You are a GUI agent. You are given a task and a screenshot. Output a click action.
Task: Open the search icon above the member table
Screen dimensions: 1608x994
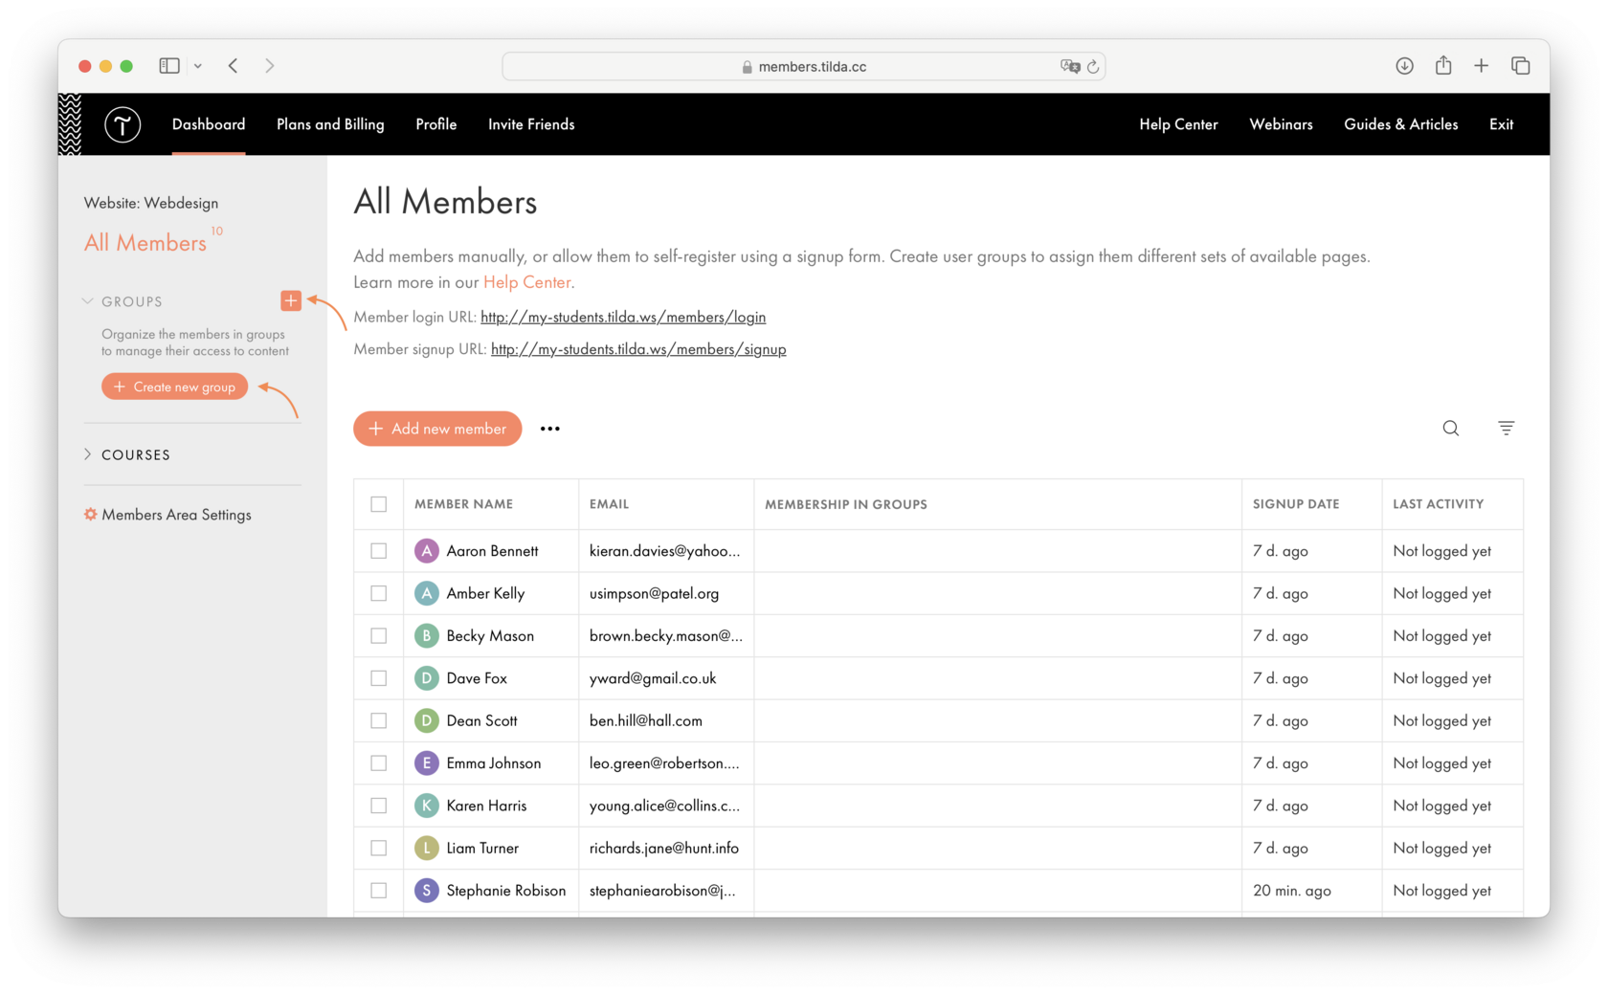click(1450, 428)
